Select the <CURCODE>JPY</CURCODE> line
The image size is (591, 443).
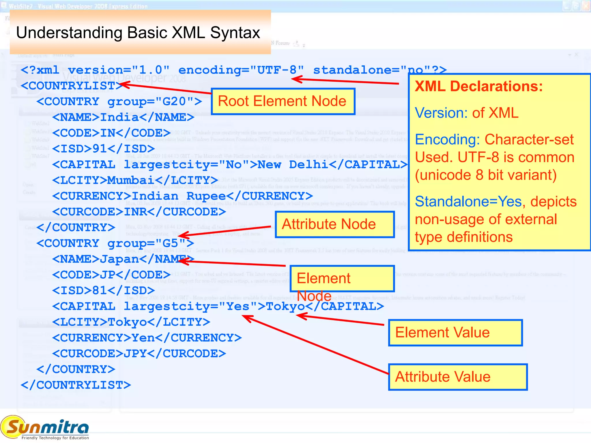[139, 354]
